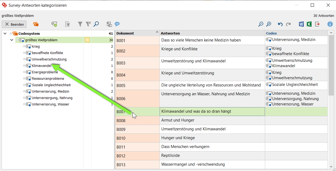The width and height of the screenshot is (336, 171).
Task: Select answer 'Reptiloide'
Action: 170,155
